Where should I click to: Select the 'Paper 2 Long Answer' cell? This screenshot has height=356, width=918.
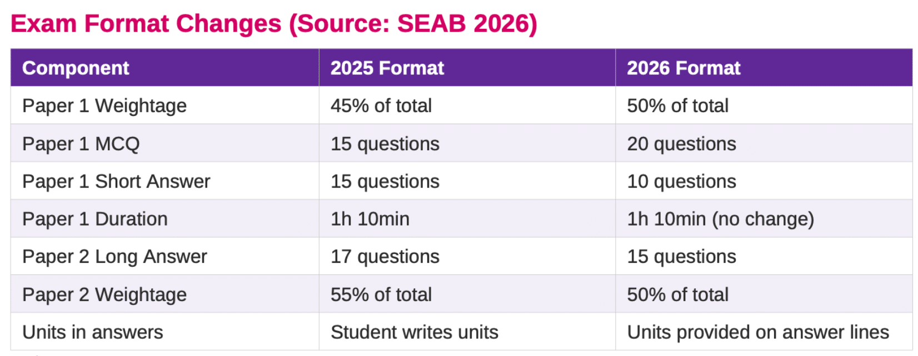[114, 257]
